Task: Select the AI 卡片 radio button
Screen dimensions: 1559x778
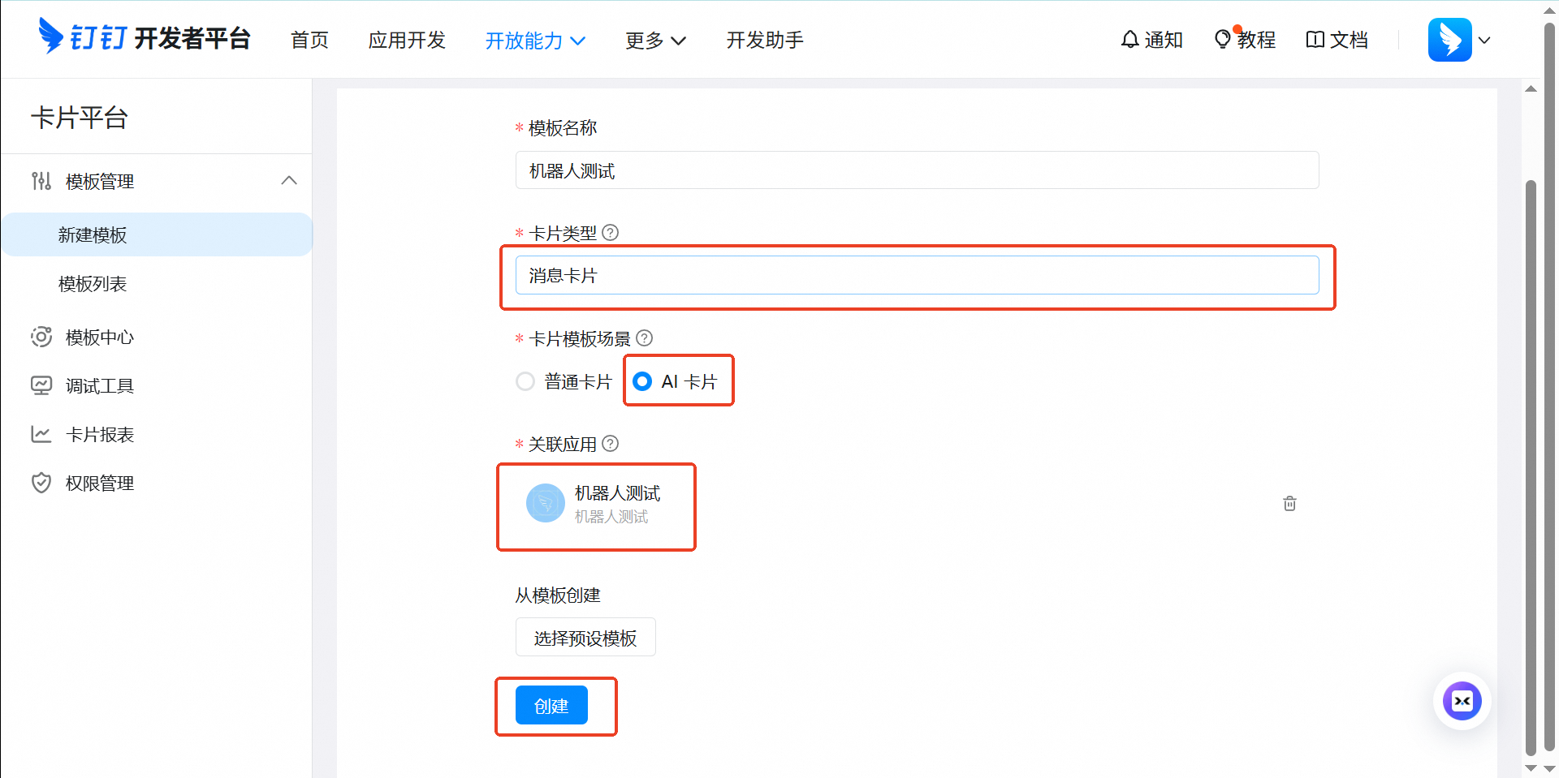Action: [x=642, y=380]
